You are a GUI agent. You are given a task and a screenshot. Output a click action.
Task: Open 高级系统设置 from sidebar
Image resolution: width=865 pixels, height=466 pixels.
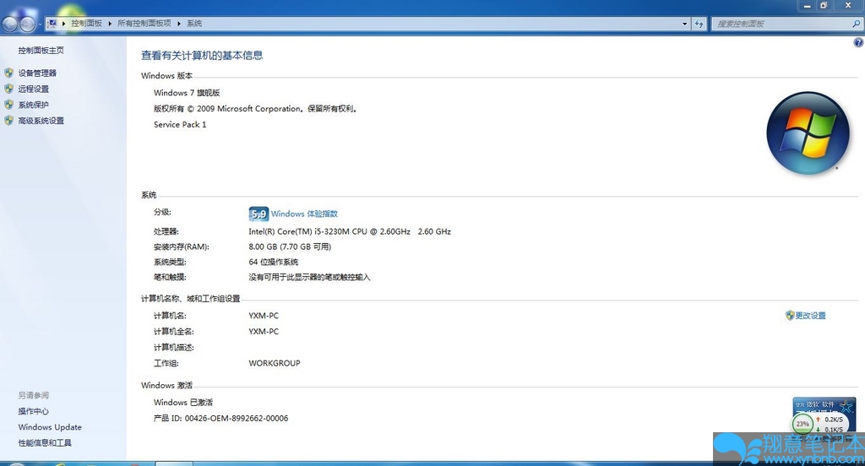pyautogui.click(x=41, y=121)
